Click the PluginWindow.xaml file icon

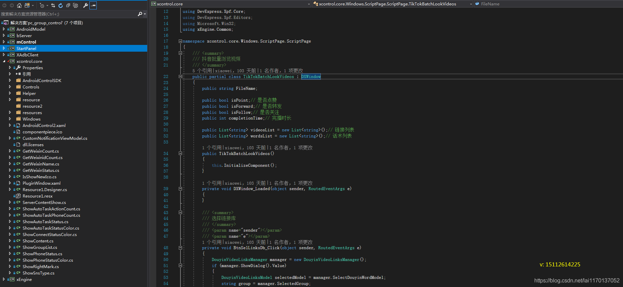point(18,183)
